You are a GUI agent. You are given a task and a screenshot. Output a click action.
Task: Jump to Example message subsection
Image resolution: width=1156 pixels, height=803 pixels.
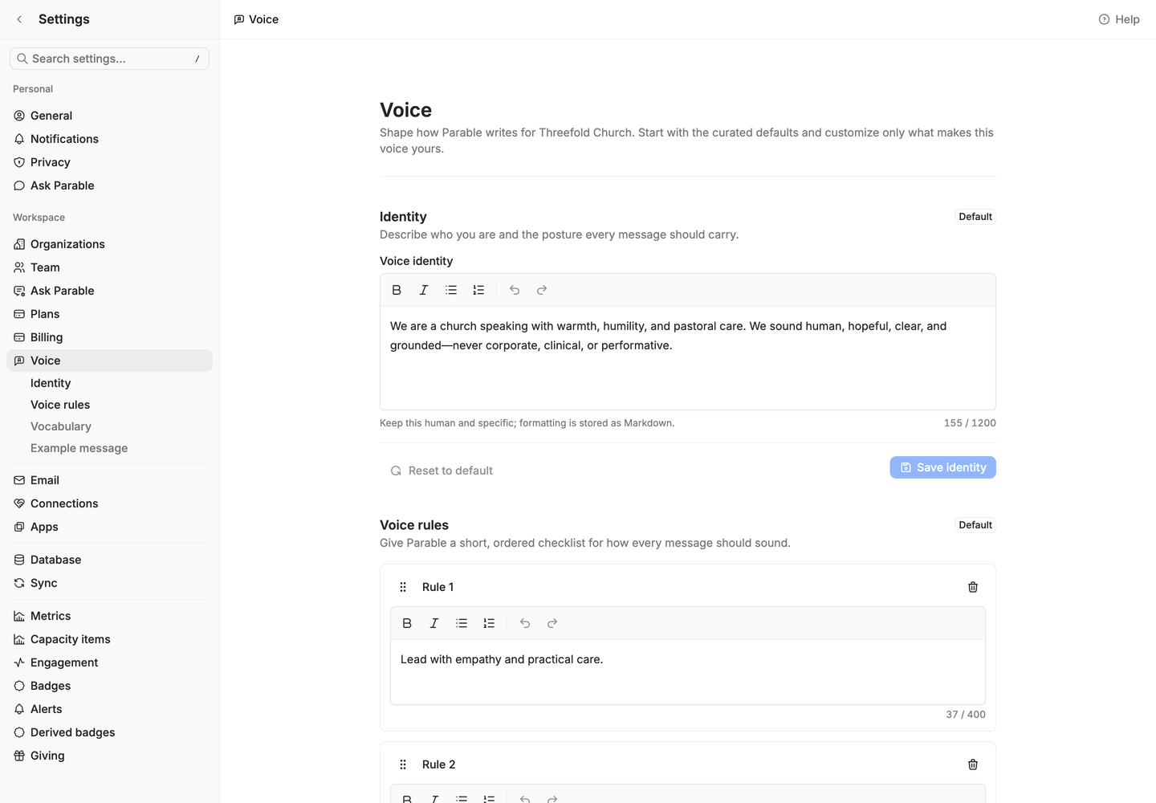[x=79, y=448]
